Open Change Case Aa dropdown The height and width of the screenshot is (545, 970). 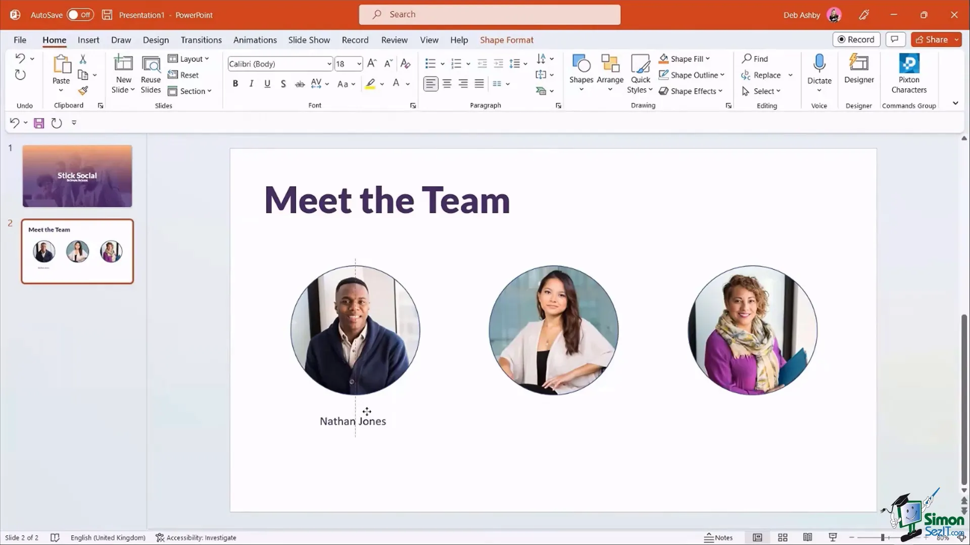click(x=346, y=84)
